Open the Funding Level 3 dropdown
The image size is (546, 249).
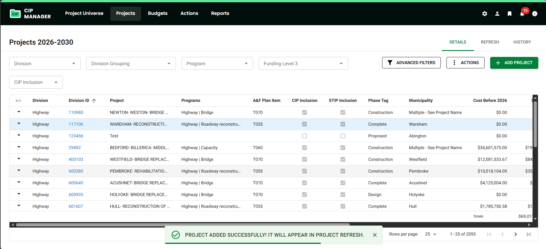tap(303, 64)
